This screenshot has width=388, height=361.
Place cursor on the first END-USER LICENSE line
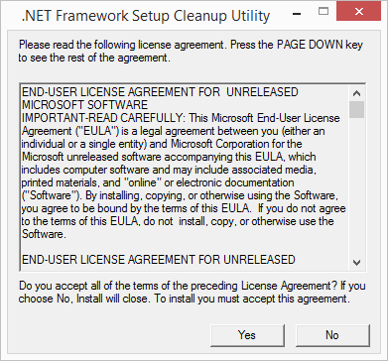(x=160, y=92)
